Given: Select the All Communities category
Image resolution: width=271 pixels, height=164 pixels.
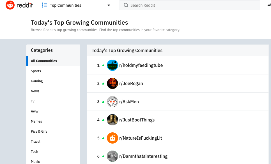Looking at the screenshot, I should click(x=44, y=61).
